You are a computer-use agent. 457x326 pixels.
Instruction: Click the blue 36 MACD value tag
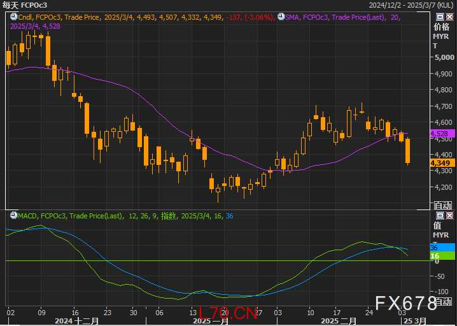[442, 247]
